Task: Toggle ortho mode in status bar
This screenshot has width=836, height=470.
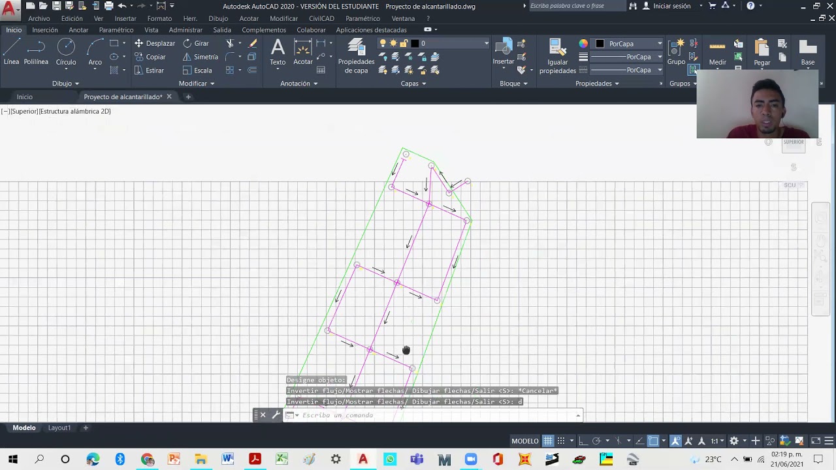Action: coord(583,441)
